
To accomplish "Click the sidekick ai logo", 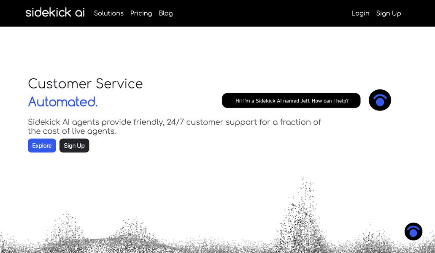I will 55,13.
